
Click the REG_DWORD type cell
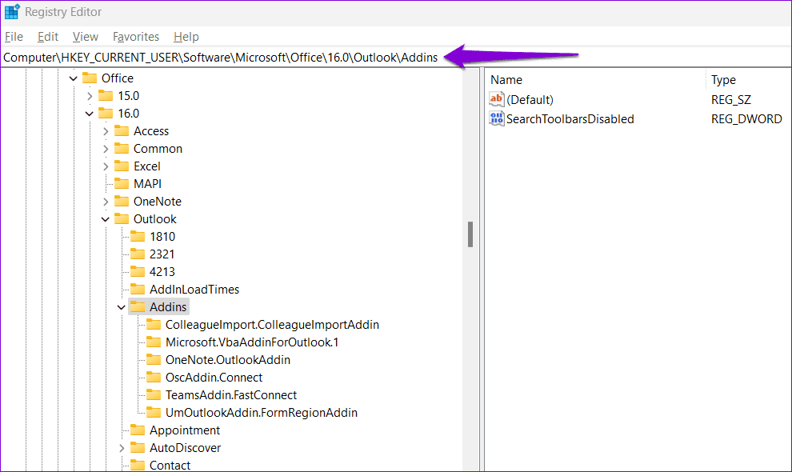(x=746, y=119)
